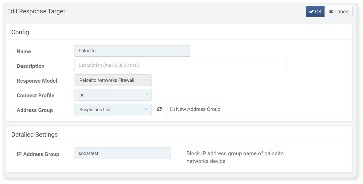Click the IP Address Group label

38,154
